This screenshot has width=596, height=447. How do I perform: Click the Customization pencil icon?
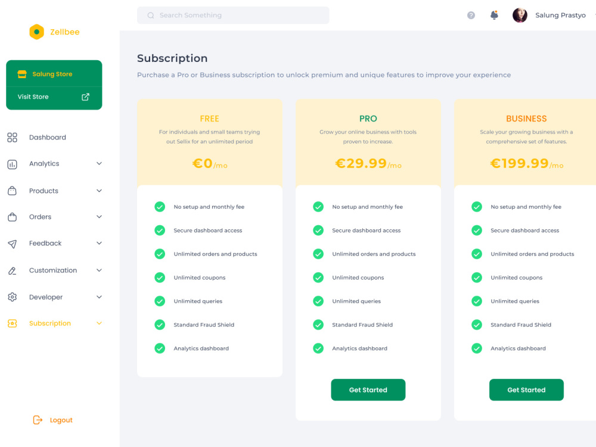click(12, 271)
